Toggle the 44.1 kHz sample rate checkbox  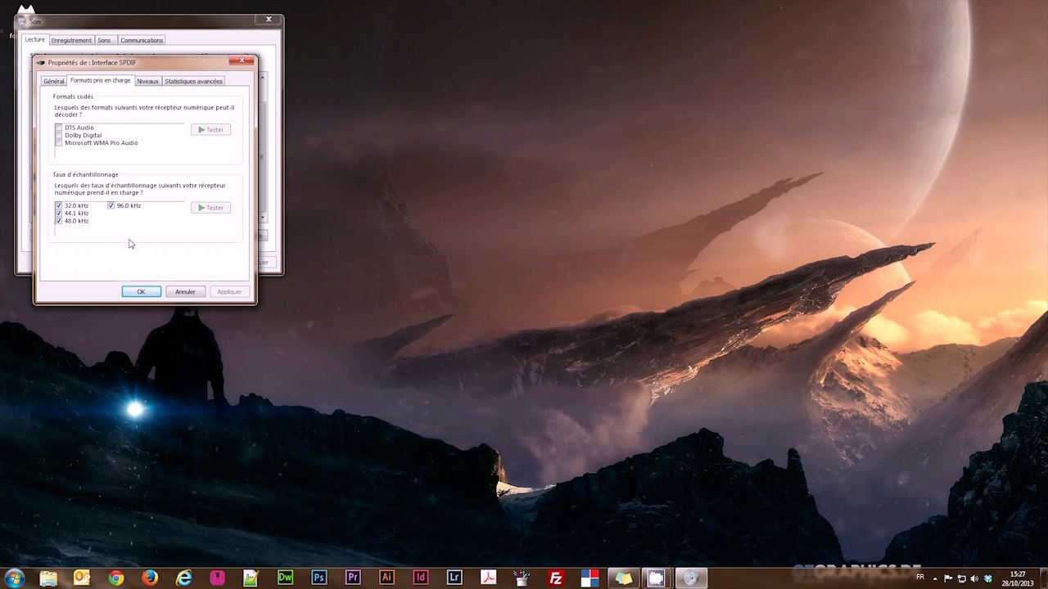[59, 214]
